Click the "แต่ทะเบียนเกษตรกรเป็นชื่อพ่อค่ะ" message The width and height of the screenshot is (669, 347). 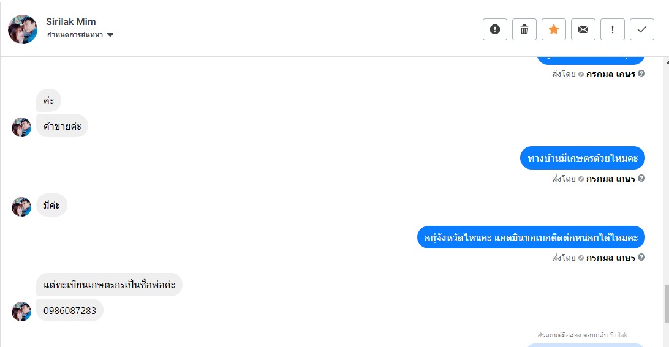point(109,285)
